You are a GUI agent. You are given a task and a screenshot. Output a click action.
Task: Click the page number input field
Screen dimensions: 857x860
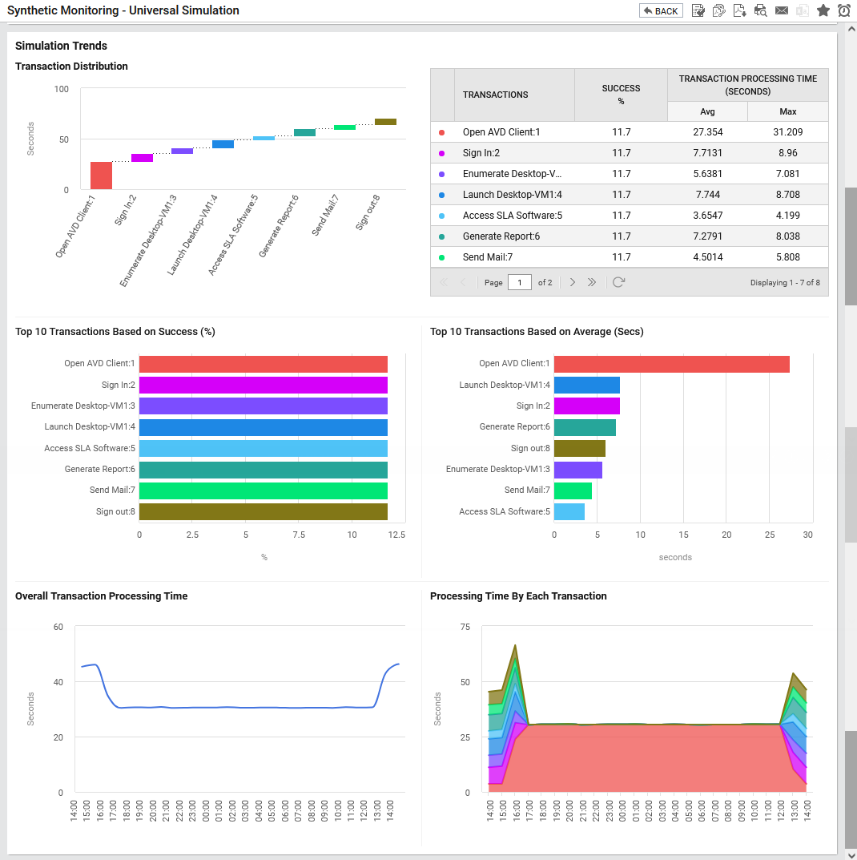coord(519,282)
